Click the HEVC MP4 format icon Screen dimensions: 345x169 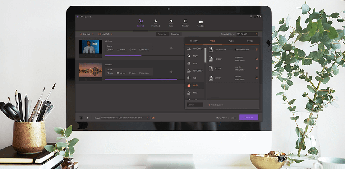pos(189,49)
